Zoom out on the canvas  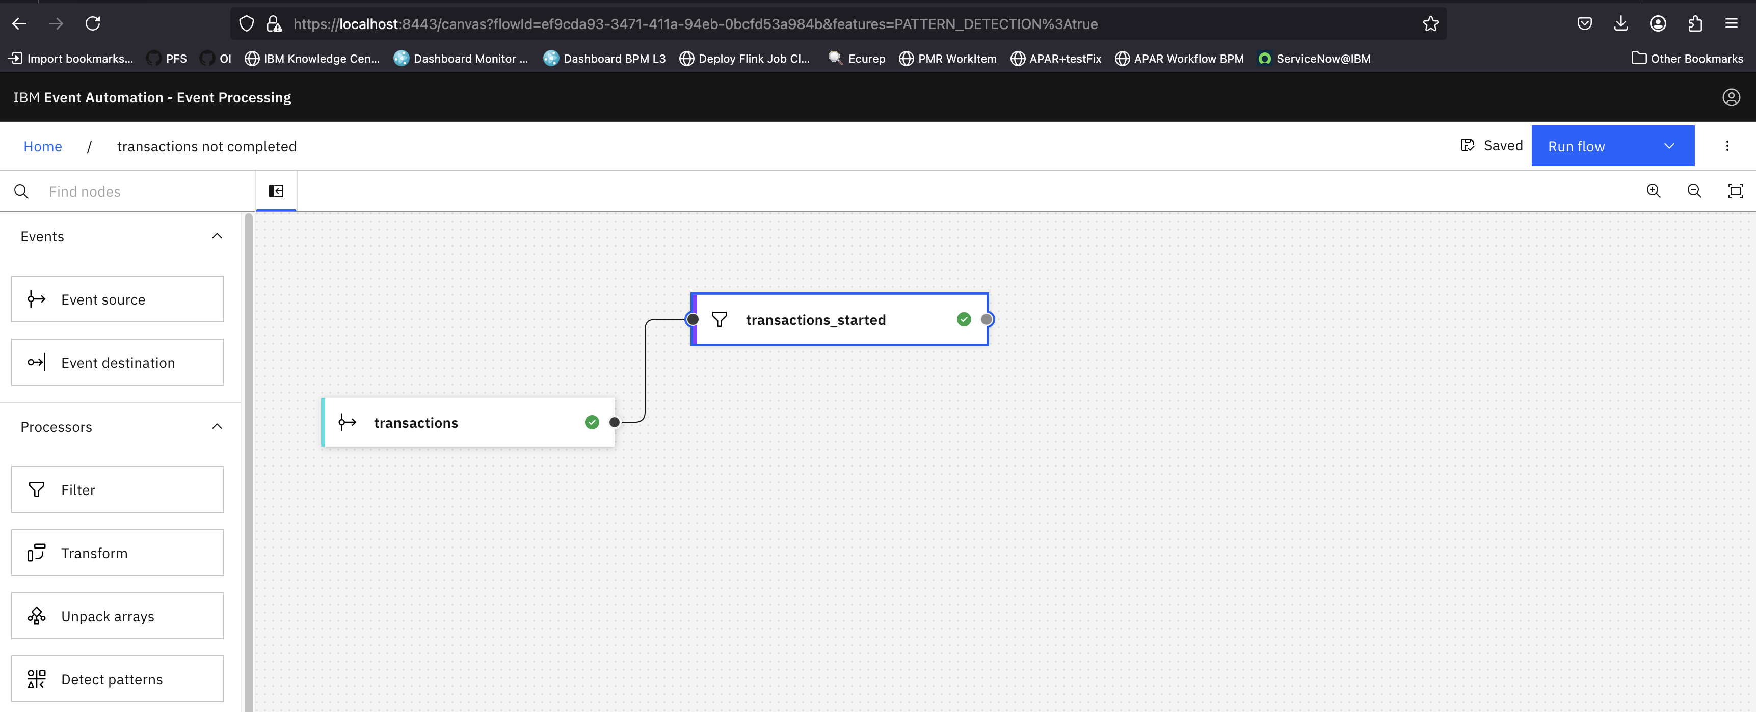(1694, 191)
